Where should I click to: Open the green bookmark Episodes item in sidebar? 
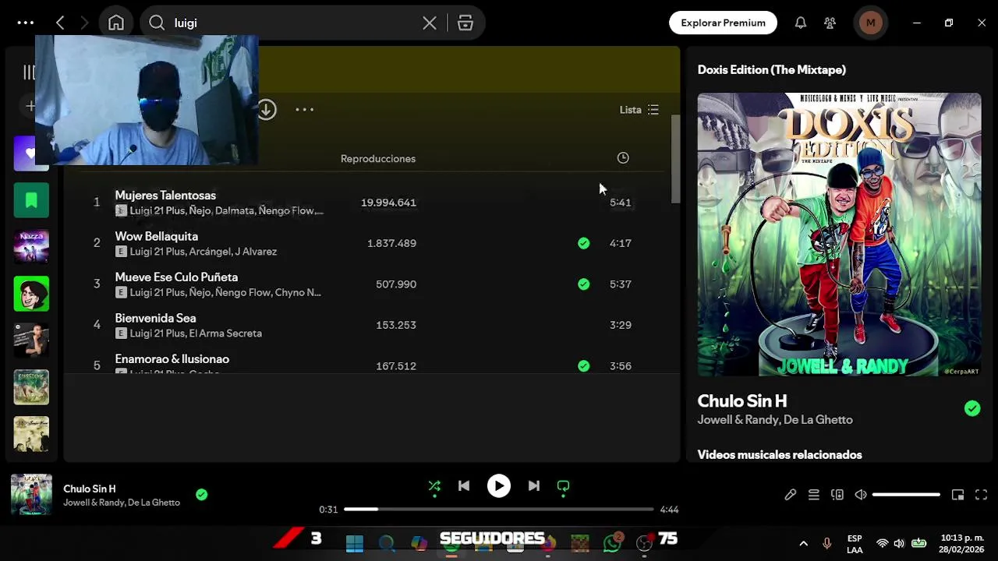point(31,200)
